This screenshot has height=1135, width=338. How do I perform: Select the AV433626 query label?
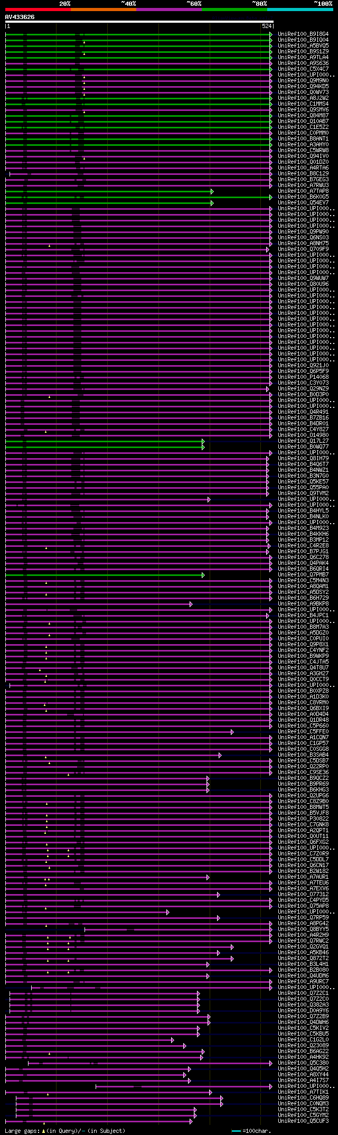pyautogui.click(x=20, y=17)
